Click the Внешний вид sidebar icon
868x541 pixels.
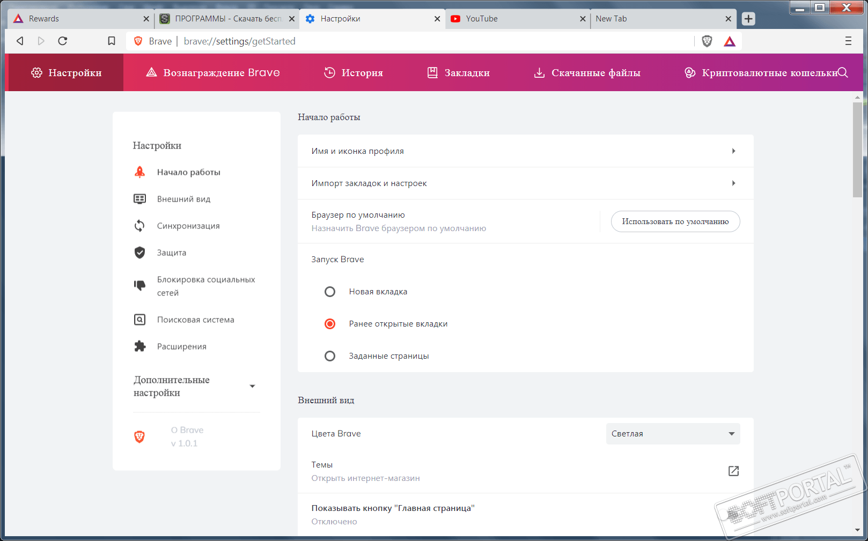[x=139, y=199]
